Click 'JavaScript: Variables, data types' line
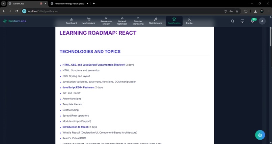272x144 pixels. 100,82
